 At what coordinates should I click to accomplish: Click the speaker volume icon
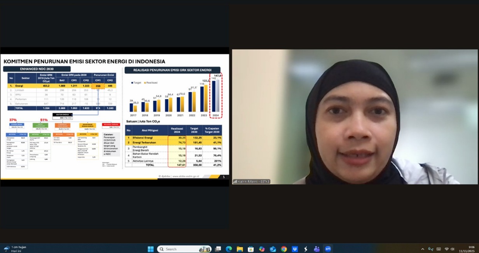click(x=453, y=249)
